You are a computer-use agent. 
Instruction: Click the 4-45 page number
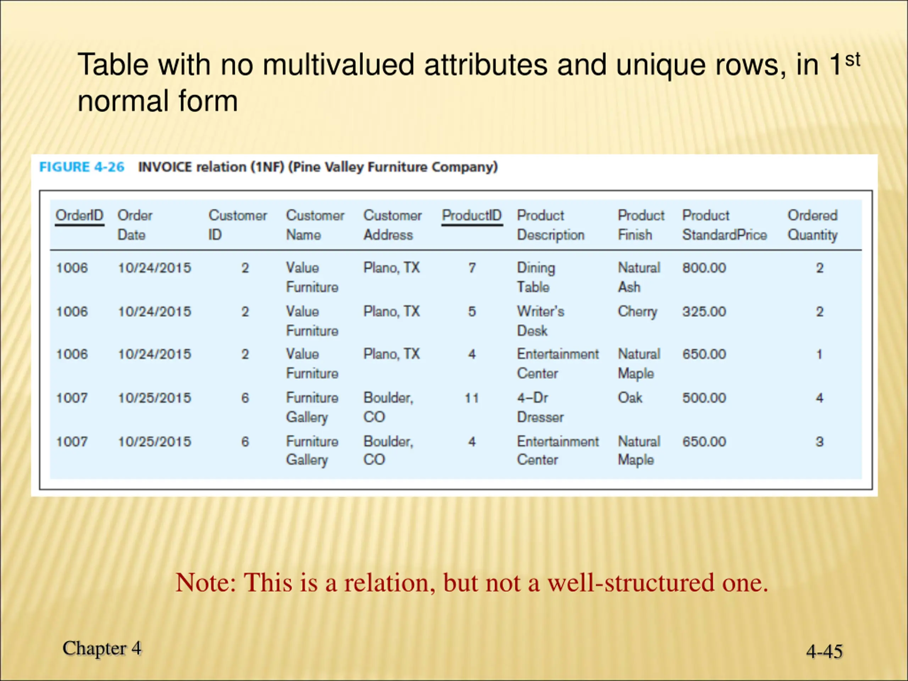[x=824, y=652]
